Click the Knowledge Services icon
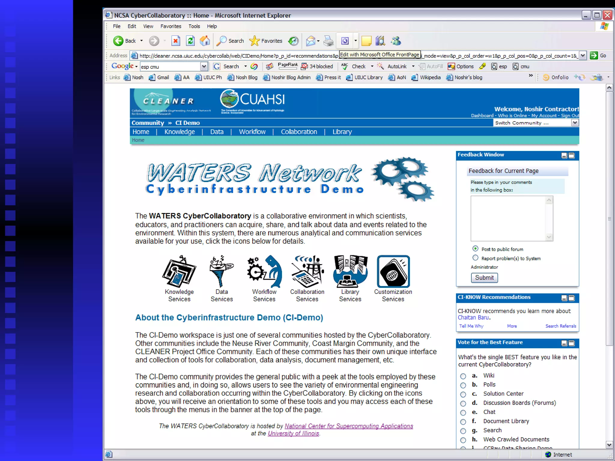Viewport: 615px width, 461px height. 179,272
